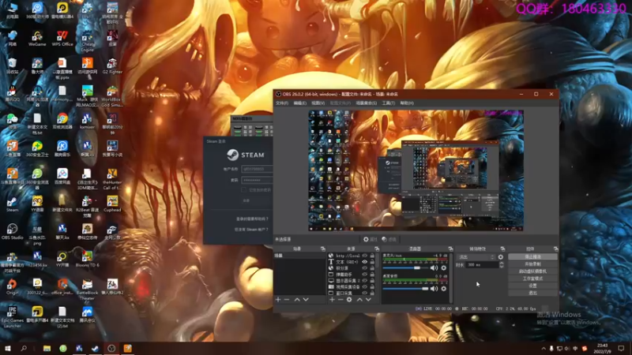This screenshot has height=355, width=632.
Task: Open the OBS 场景集合(S) menu
Action: pyautogui.click(x=366, y=103)
